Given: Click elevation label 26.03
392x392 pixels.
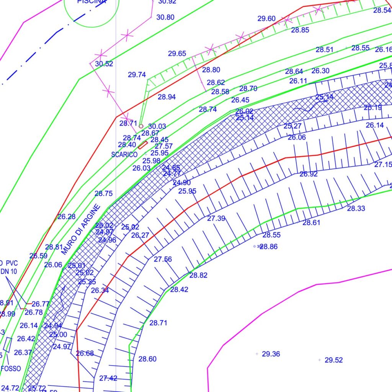Looking at the screenshot, I should pos(142,168).
